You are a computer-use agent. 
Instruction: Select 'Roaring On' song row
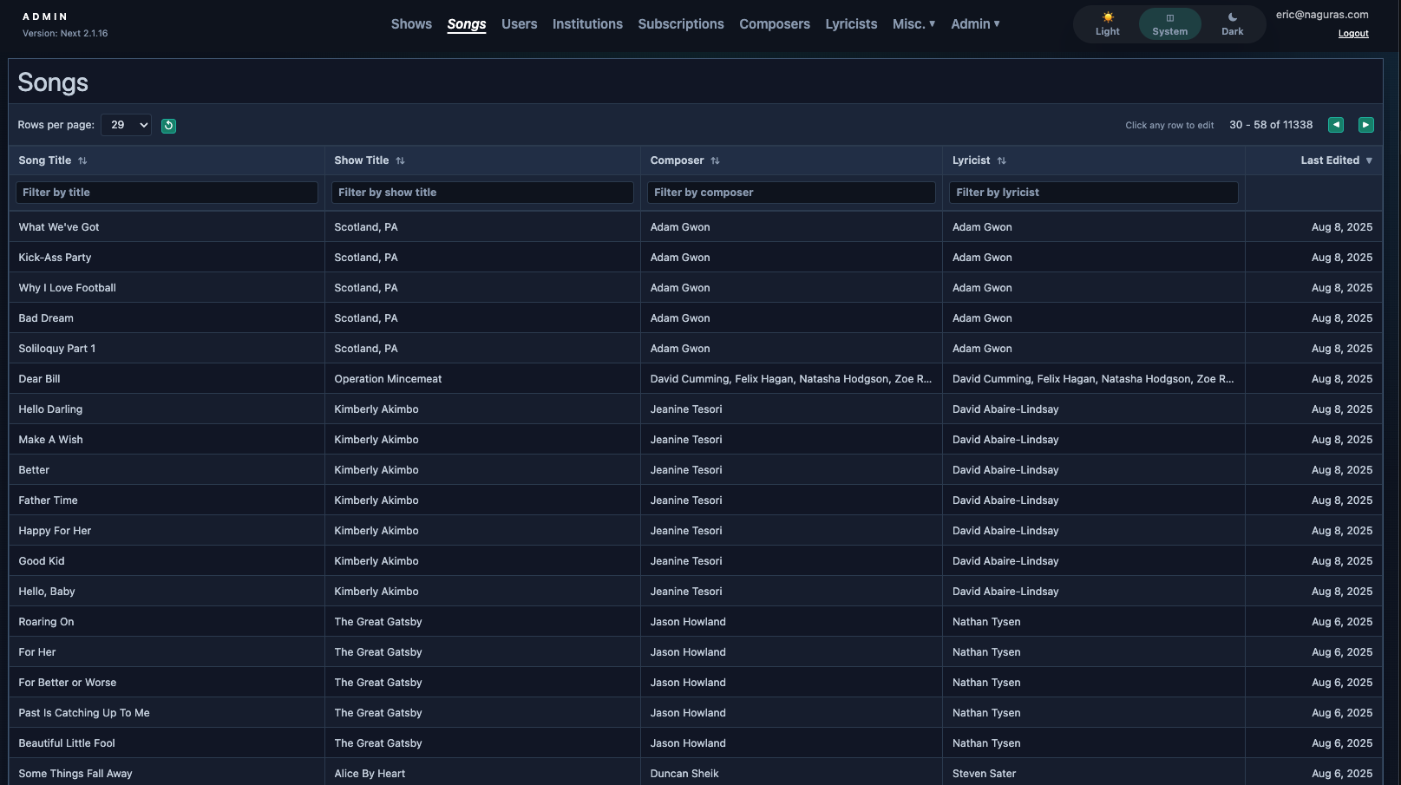[696, 622]
